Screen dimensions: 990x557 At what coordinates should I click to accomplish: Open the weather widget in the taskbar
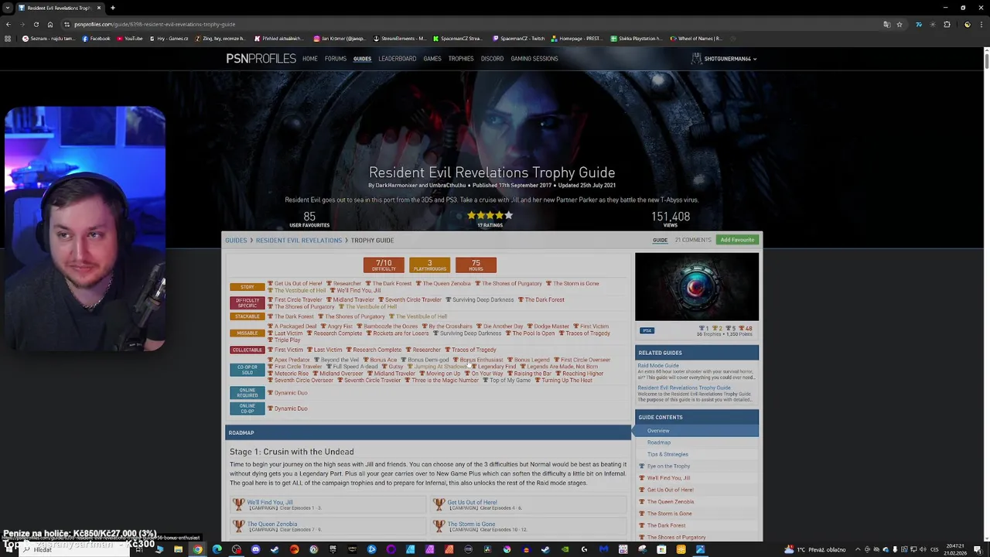pyautogui.click(x=817, y=549)
